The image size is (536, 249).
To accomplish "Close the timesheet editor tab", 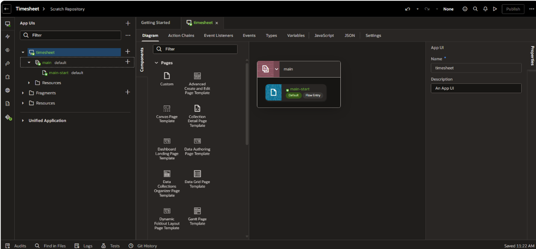I will [217, 23].
